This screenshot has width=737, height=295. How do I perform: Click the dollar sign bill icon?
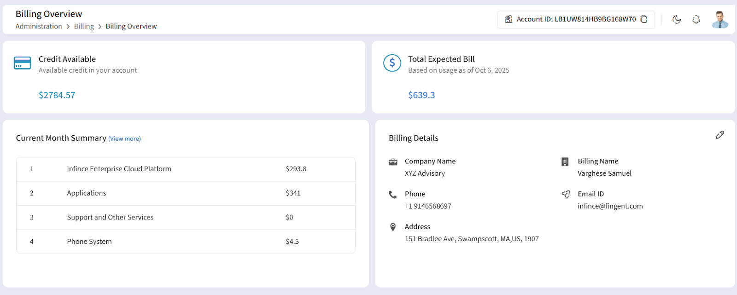pos(392,63)
